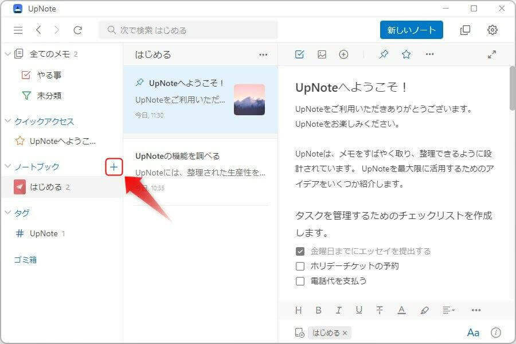Viewport: 516px width, 344px height.
Task: Expand editor to focus mode
Action: pos(492,54)
